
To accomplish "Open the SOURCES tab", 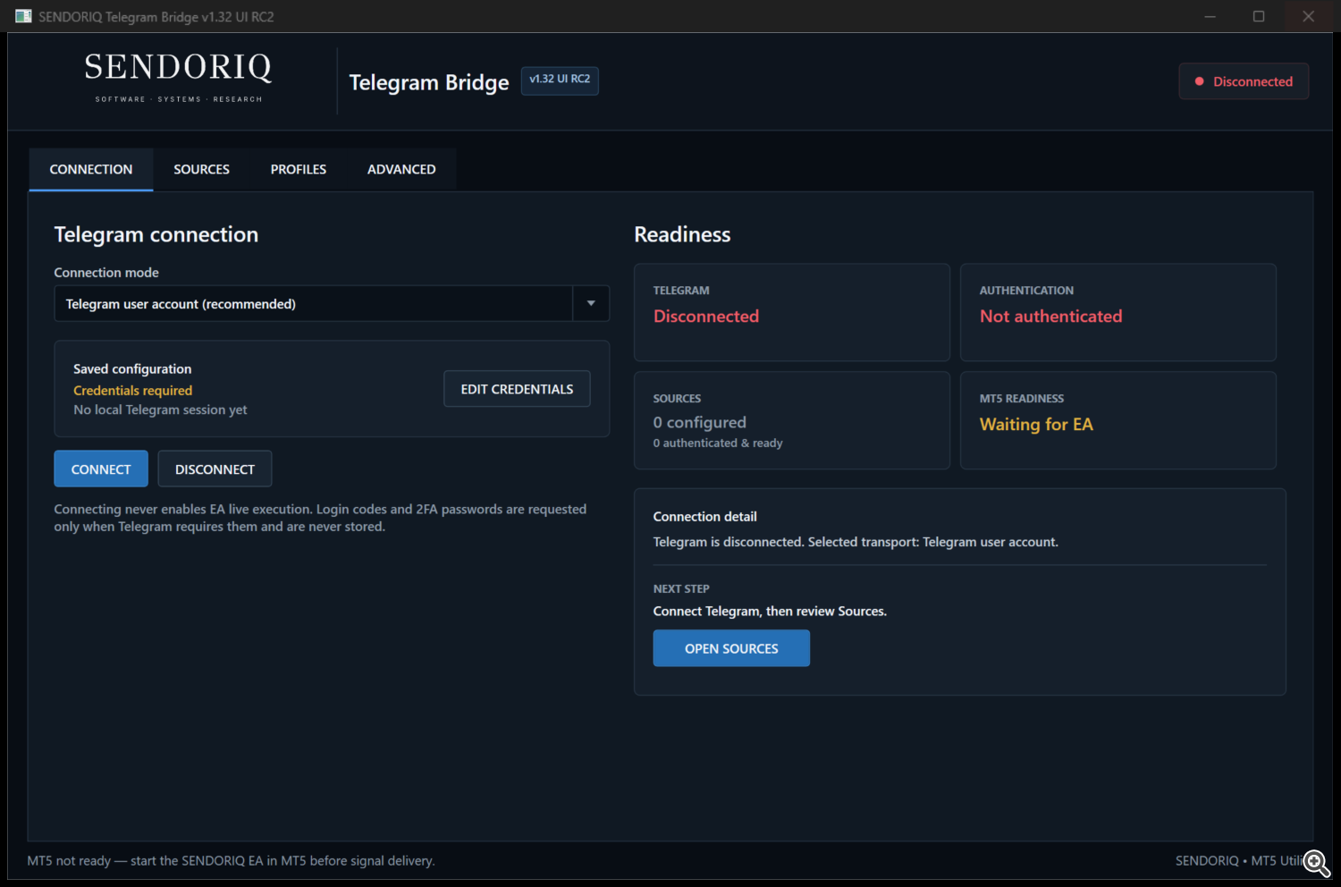I will point(201,169).
